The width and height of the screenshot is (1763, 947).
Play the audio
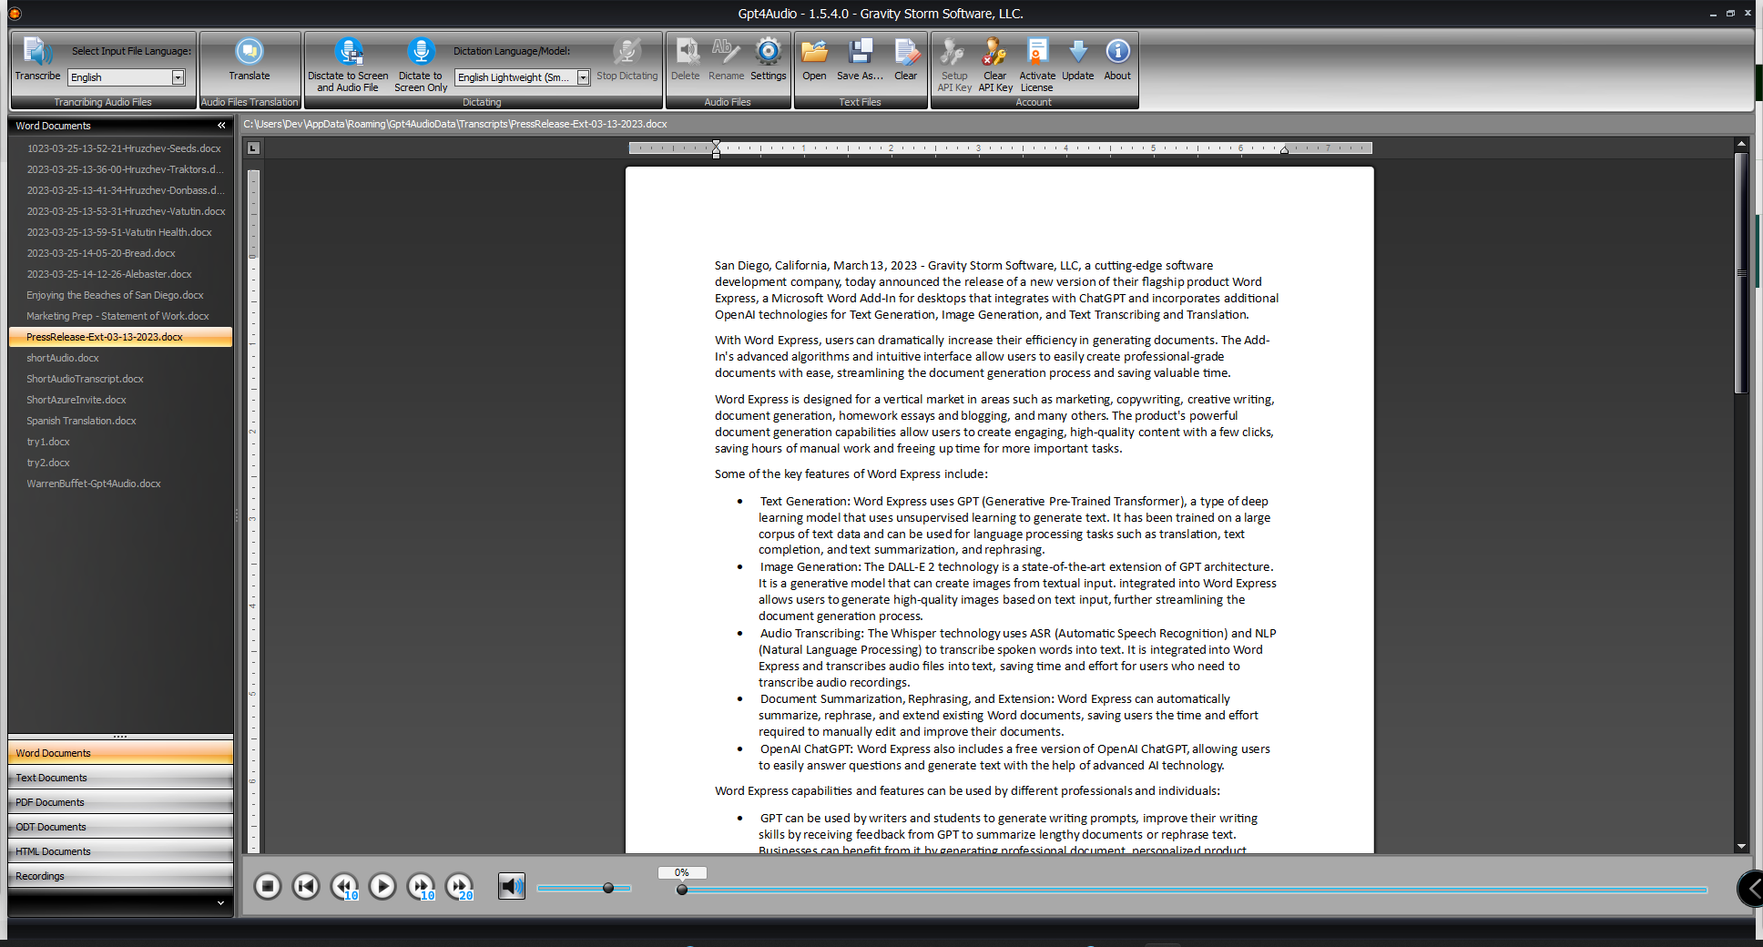tap(382, 886)
